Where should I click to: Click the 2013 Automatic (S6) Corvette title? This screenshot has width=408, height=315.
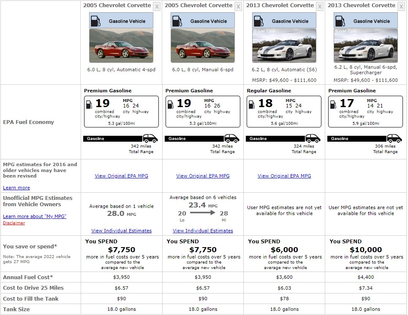pos(280,5)
